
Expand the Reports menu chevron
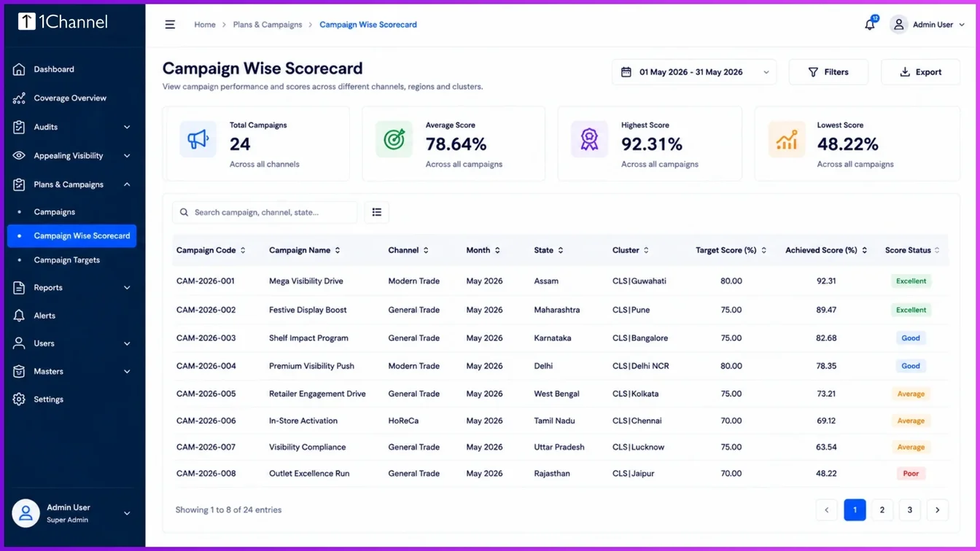[x=127, y=288]
